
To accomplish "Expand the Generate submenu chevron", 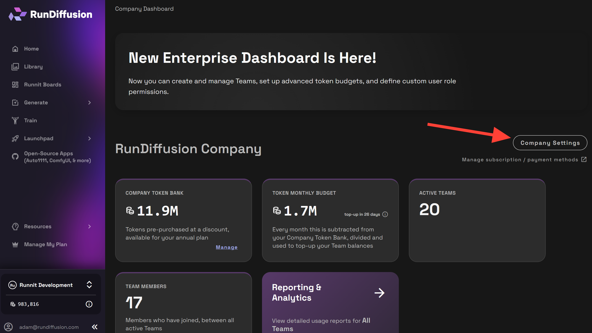I will [x=89, y=103].
